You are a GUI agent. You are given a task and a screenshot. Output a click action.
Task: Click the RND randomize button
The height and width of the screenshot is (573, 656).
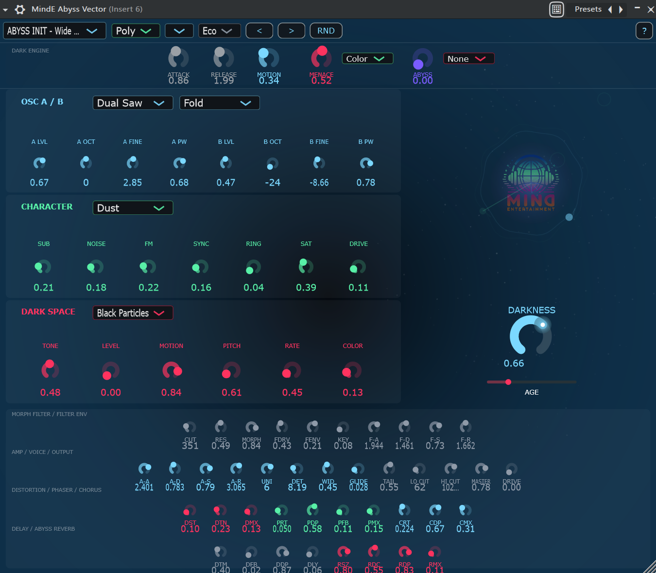326,31
